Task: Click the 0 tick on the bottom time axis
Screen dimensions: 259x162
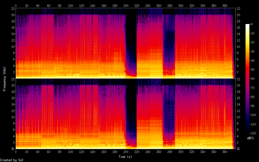Action: [x=16, y=152]
